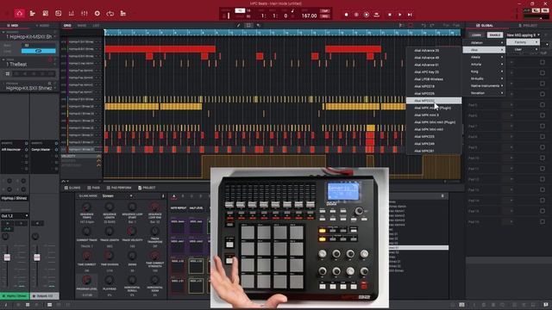Open the PROJECT tab in MIDI Learn panel
Viewport: 552px width, 310px height.
(x=527, y=26)
